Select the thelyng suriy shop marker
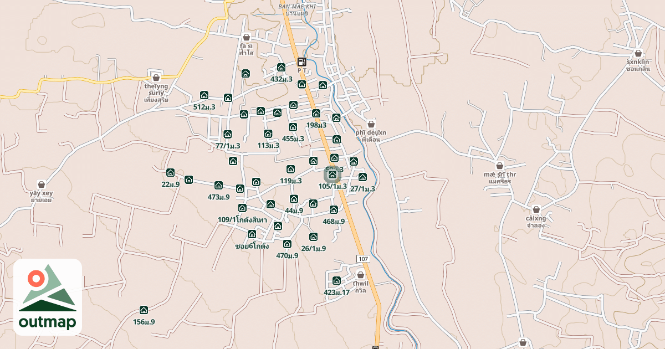Screen dimensions: 665x349 [x=156, y=78]
